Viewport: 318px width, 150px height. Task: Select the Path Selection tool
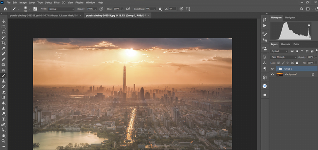click(x=3, y=130)
